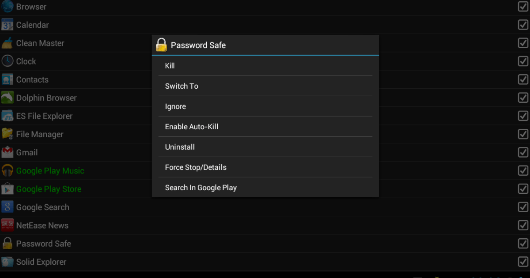Choose Search In Google Play

pyautogui.click(x=265, y=188)
